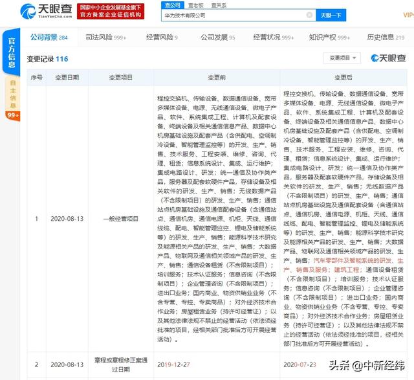Viewport: 414px width, 380px height.
Task: Click the 序号 column header
Action: tap(36, 78)
